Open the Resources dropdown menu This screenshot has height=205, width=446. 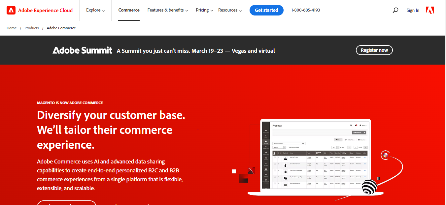[230, 10]
